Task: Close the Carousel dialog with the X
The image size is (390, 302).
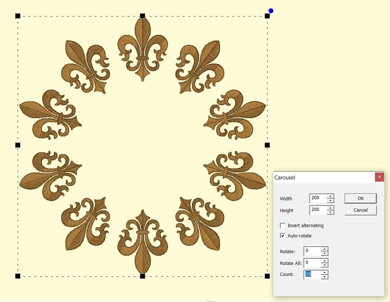Action: [x=380, y=177]
